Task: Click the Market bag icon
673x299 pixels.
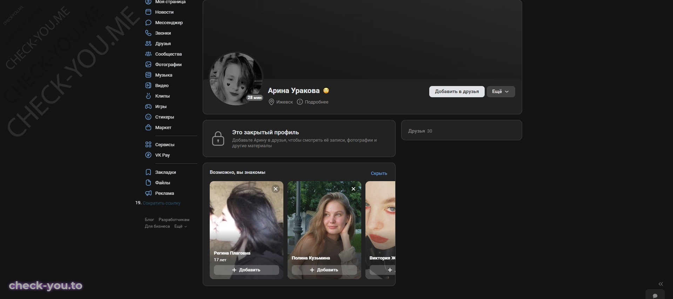Action: pyautogui.click(x=148, y=127)
